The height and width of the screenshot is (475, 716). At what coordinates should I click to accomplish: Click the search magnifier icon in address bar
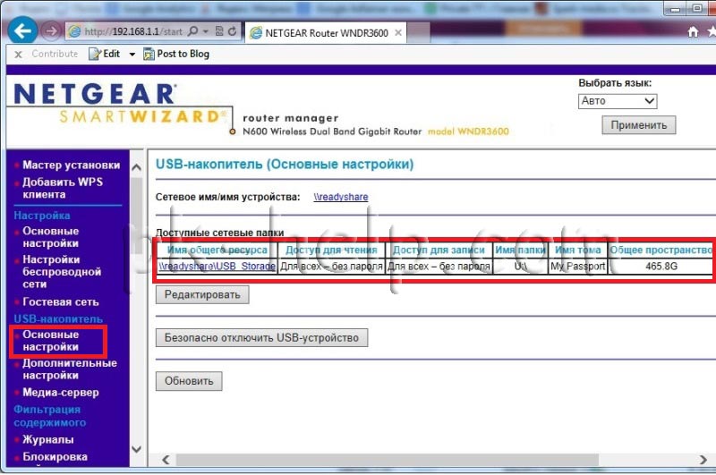[x=193, y=31]
